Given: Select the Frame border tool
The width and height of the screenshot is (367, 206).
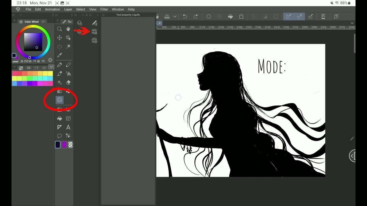Looking at the screenshot, I should click(68, 118).
